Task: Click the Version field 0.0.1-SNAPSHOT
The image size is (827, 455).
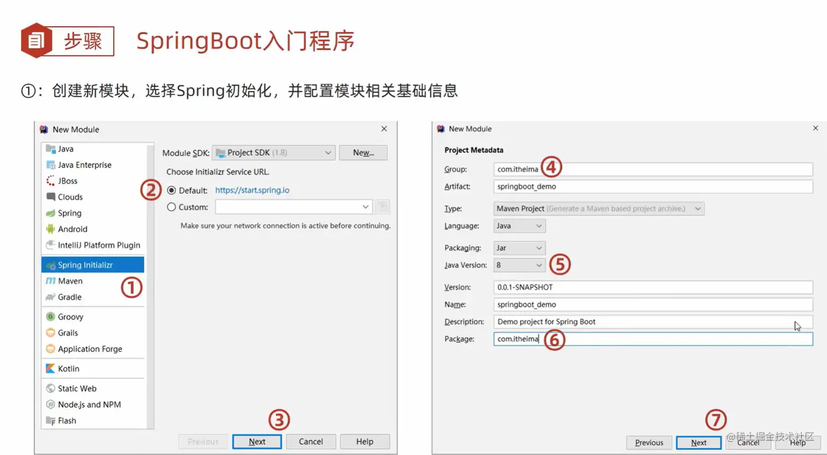Action: 653,287
